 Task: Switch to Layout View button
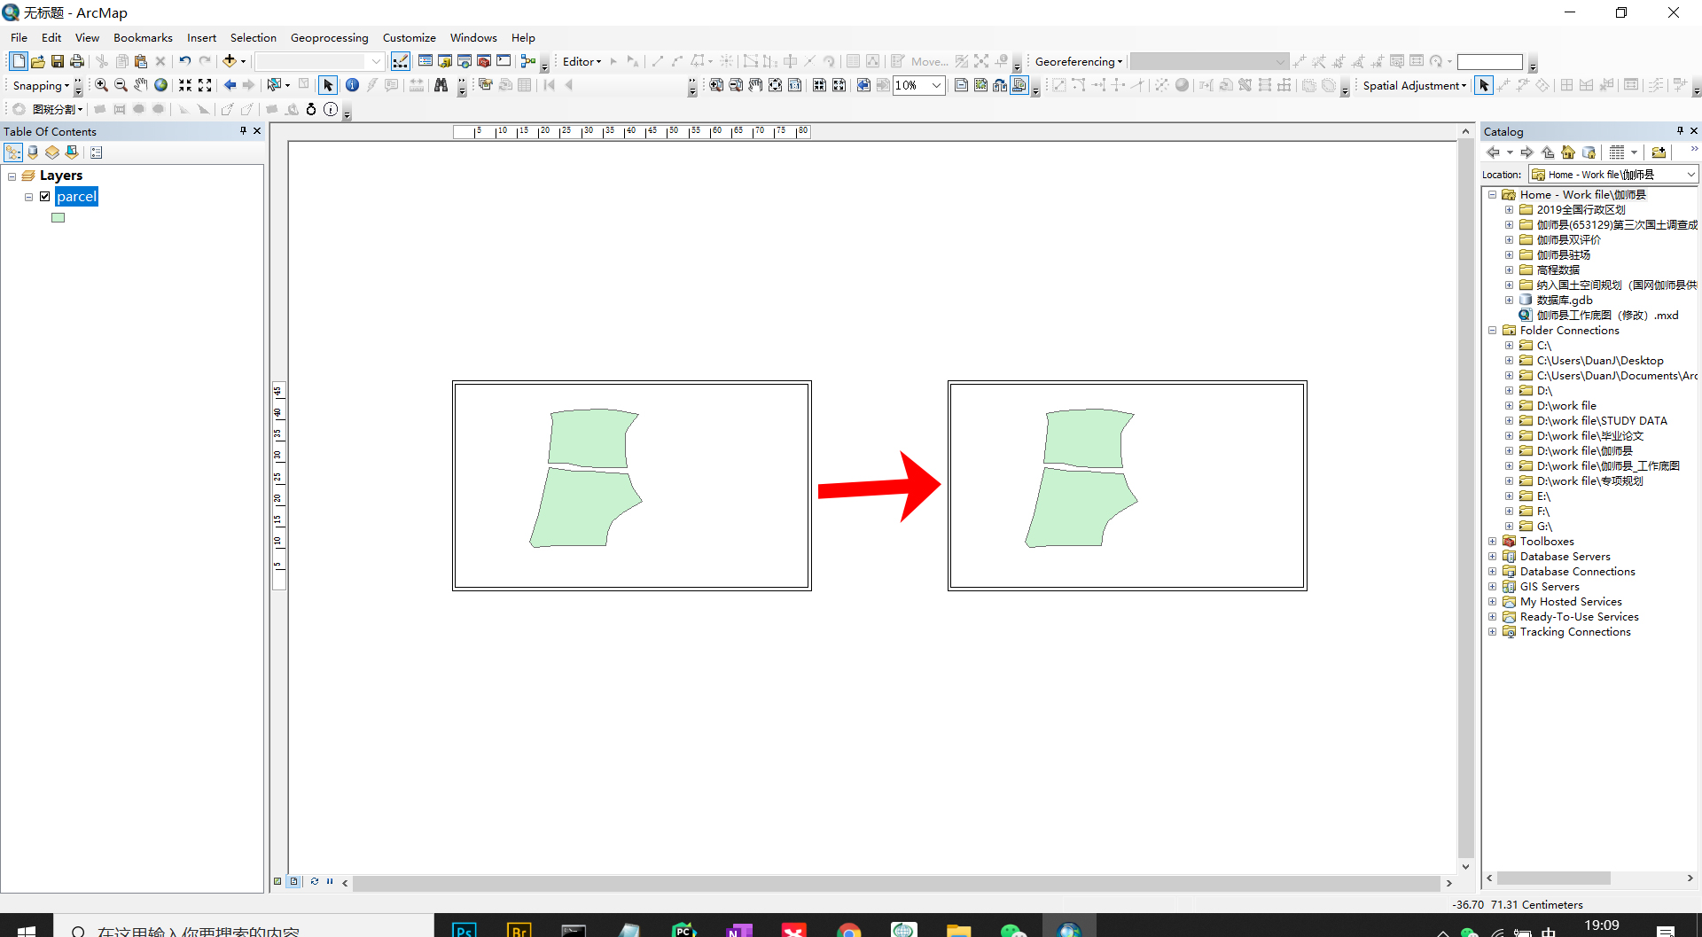[x=293, y=881]
